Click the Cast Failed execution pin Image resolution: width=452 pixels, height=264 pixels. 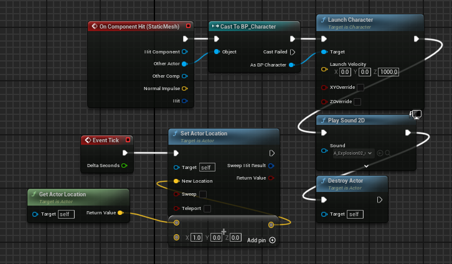[293, 52]
